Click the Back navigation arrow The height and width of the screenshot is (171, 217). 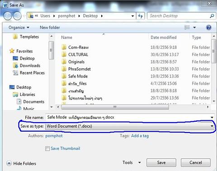pos(8,16)
